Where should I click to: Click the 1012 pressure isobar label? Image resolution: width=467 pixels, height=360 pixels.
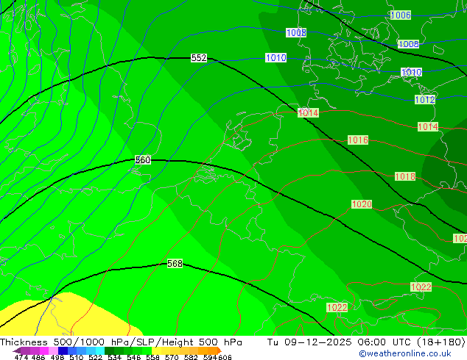click(x=425, y=99)
